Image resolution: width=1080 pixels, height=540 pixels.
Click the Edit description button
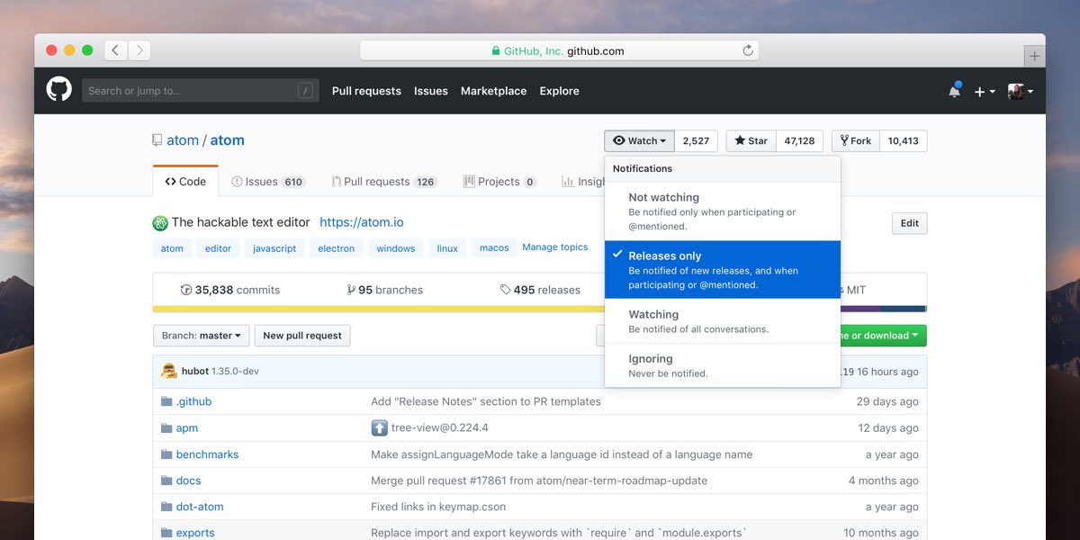coord(910,223)
